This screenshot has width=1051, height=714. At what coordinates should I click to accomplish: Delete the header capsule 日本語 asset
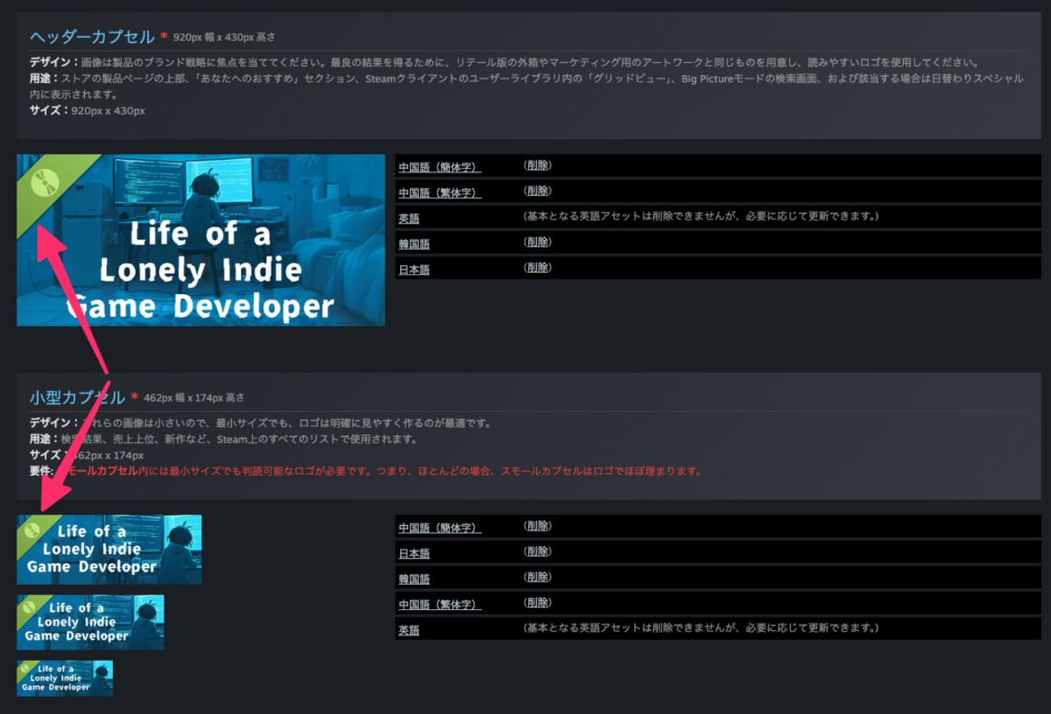(538, 268)
